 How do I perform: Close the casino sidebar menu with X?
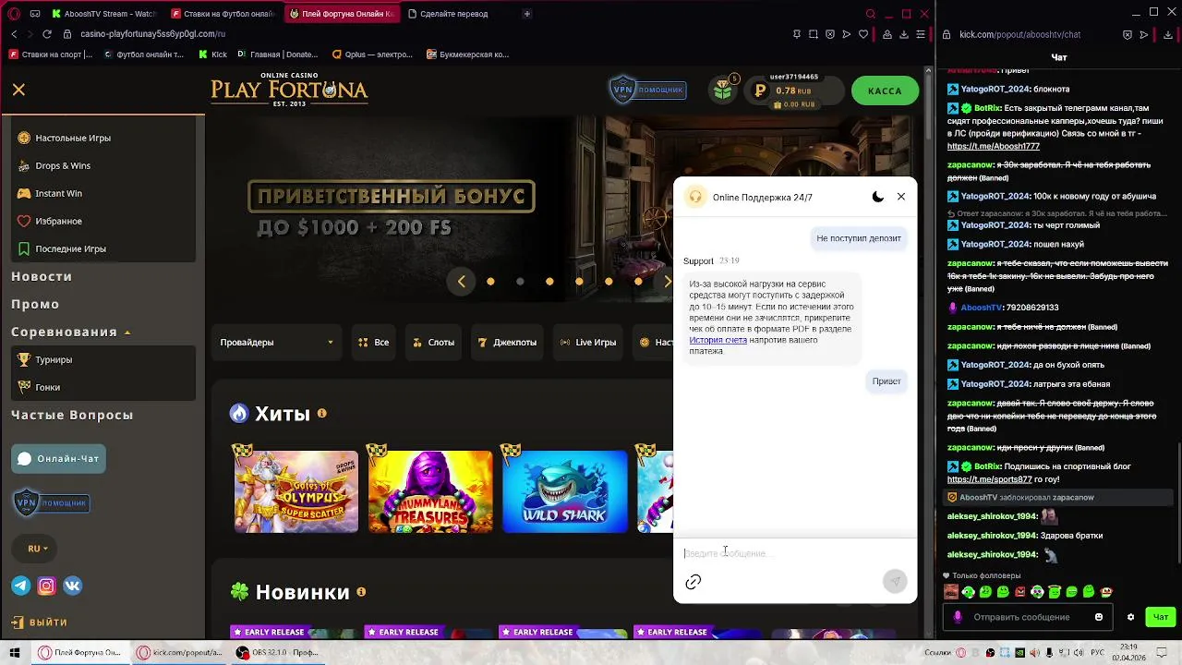tap(18, 90)
